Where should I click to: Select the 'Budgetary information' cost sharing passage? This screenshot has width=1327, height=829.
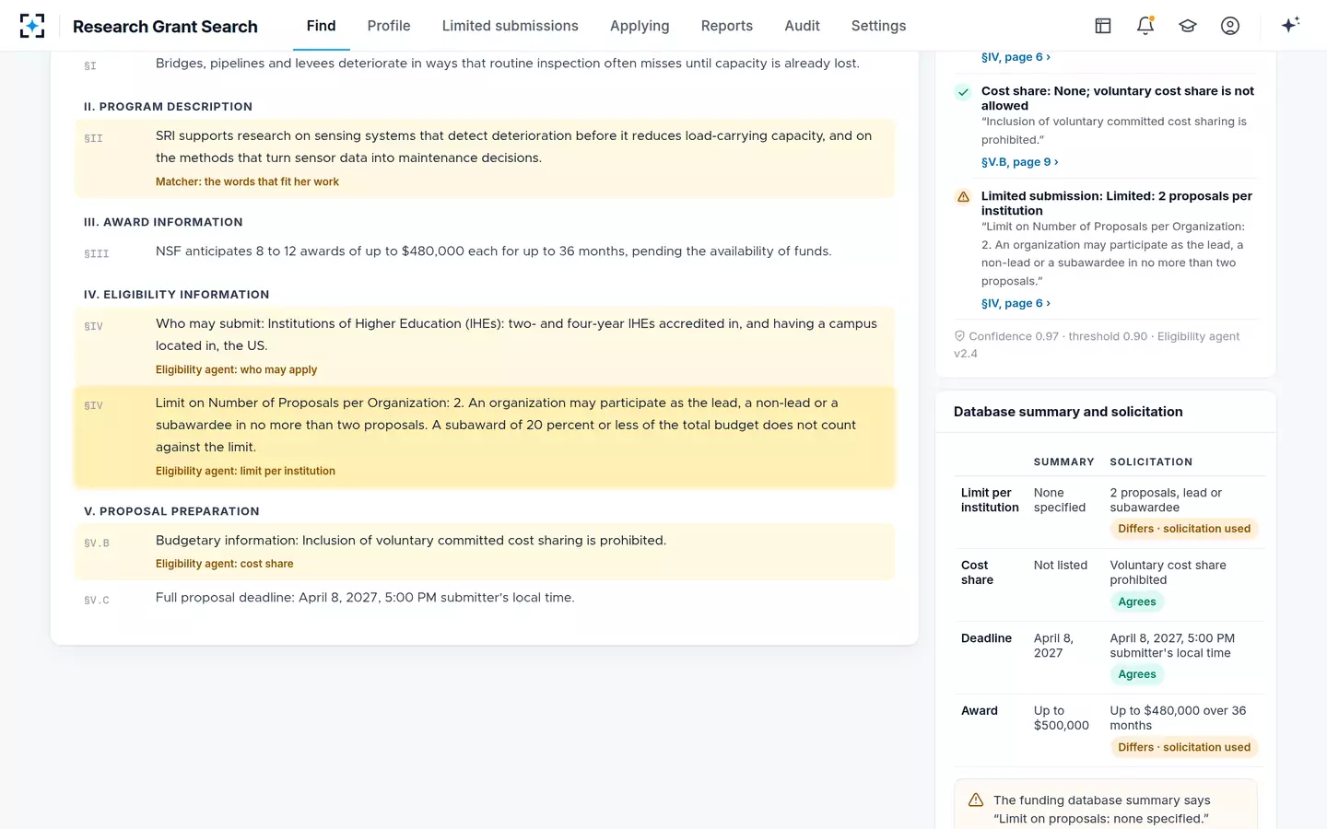tap(485, 552)
